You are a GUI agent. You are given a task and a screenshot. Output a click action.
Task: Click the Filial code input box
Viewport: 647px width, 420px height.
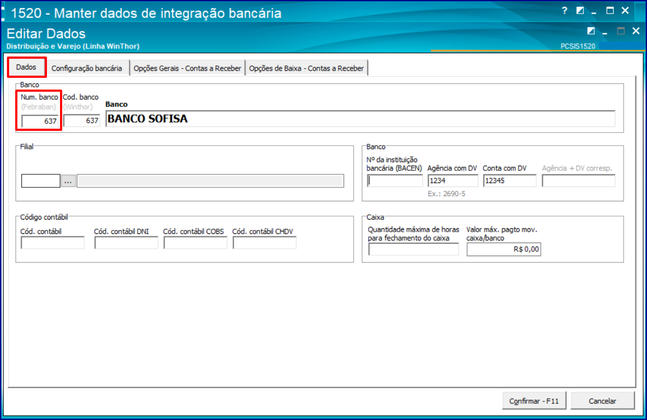pos(41,181)
